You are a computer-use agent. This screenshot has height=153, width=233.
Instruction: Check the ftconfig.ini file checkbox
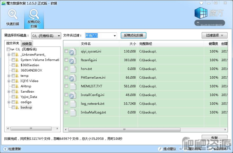click(66, 60)
